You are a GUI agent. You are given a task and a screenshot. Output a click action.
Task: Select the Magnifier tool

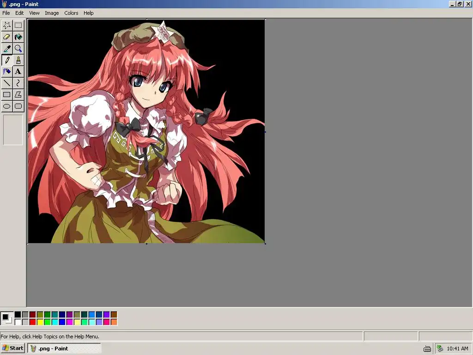click(x=18, y=48)
